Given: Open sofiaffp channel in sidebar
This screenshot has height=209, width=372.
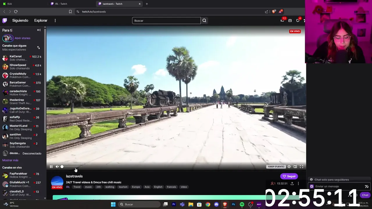Looking at the screenshot, I should click(x=22, y=119).
